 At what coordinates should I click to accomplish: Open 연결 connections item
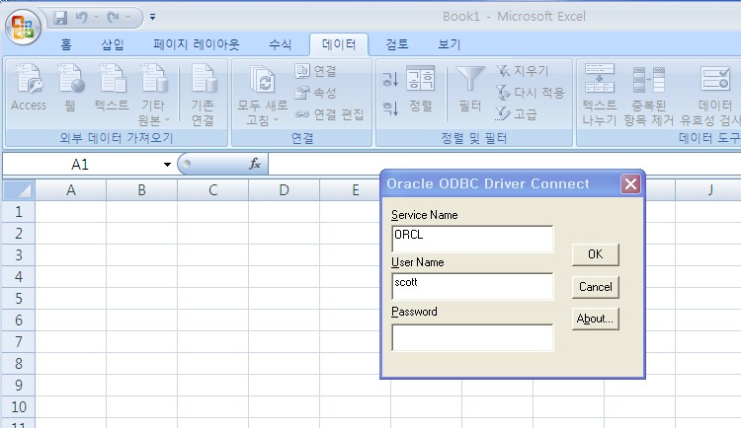(316, 71)
